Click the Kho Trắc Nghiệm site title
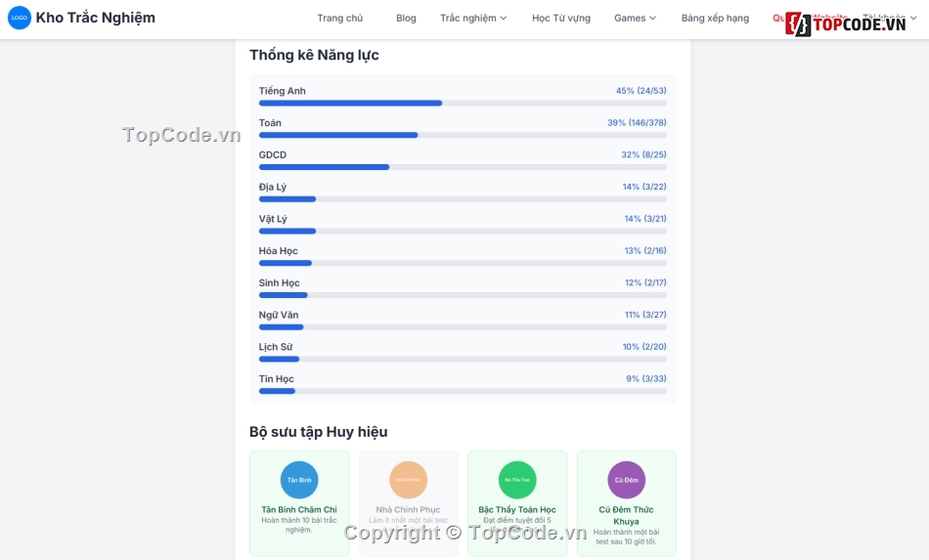The image size is (929, 560). (96, 18)
